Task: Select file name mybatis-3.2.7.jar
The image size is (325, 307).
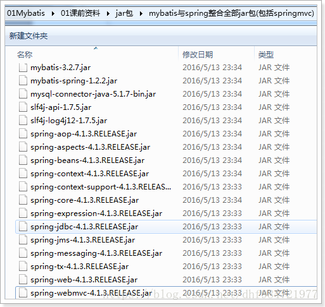Action: click(x=61, y=68)
